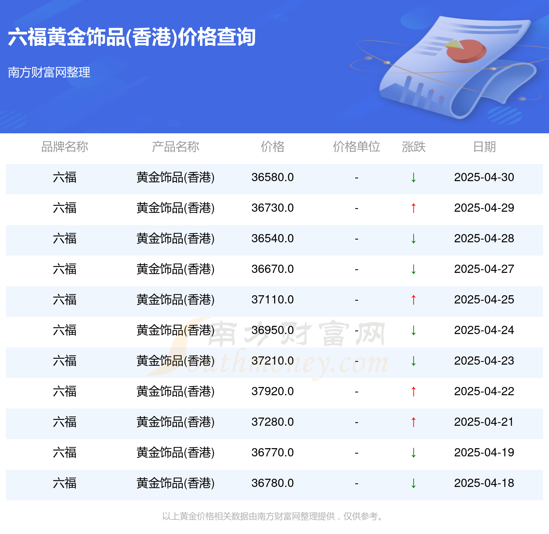The width and height of the screenshot is (549, 534).
Task: Click the date 2025-04-27
Action: coord(484,269)
